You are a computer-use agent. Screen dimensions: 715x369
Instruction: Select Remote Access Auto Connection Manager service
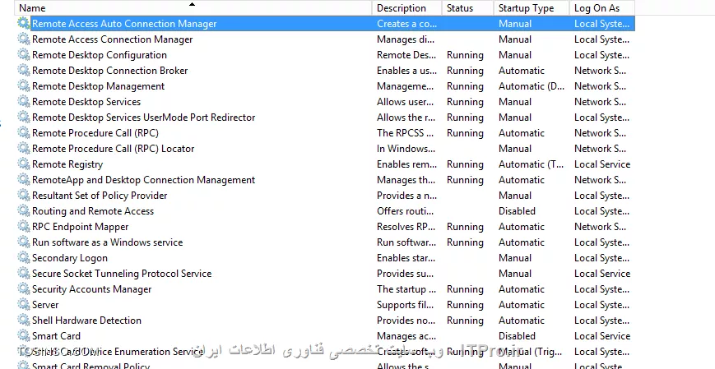124,24
